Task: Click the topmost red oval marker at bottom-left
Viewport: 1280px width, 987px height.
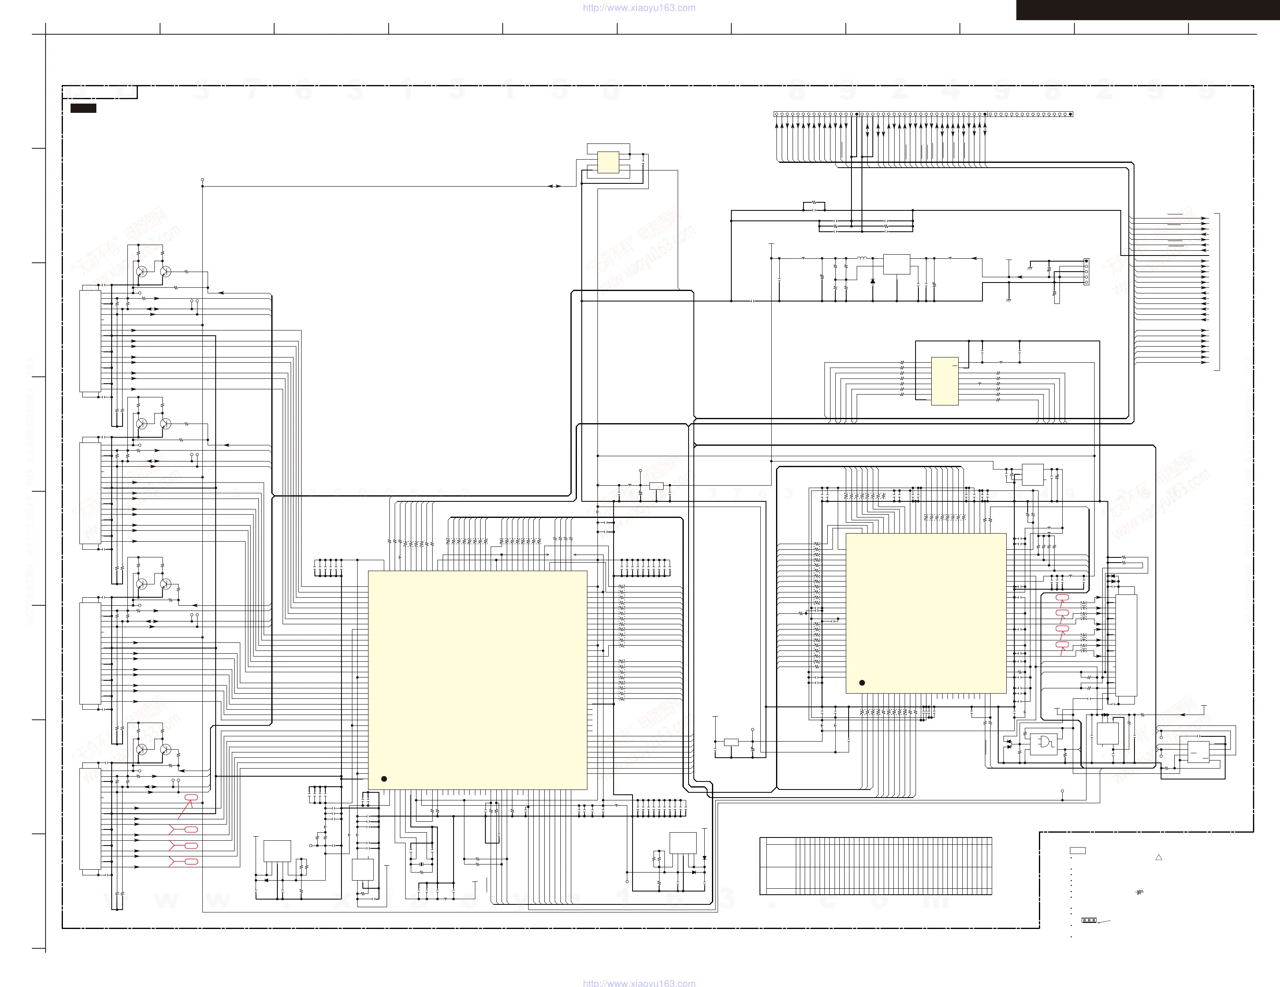Action: [191, 797]
